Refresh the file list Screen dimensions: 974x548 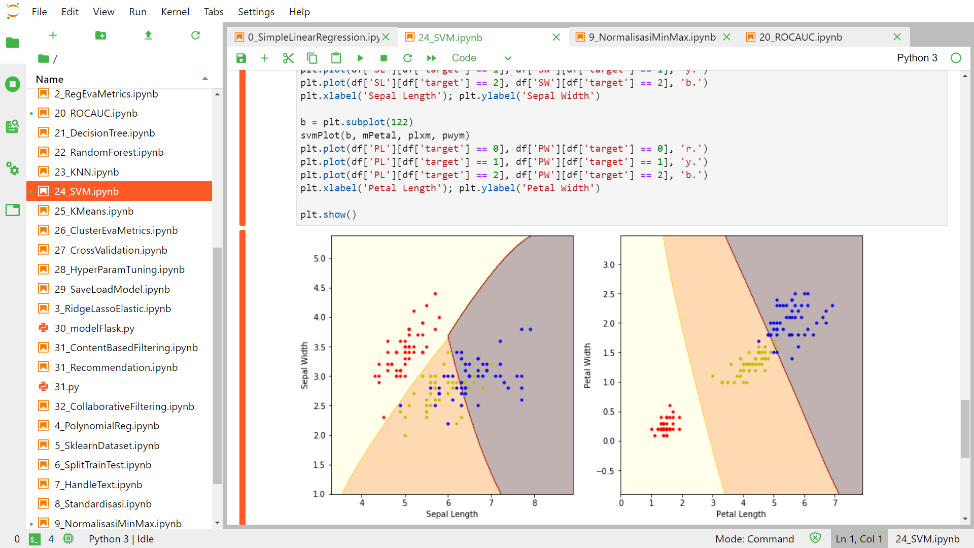[x=195, y=35]
